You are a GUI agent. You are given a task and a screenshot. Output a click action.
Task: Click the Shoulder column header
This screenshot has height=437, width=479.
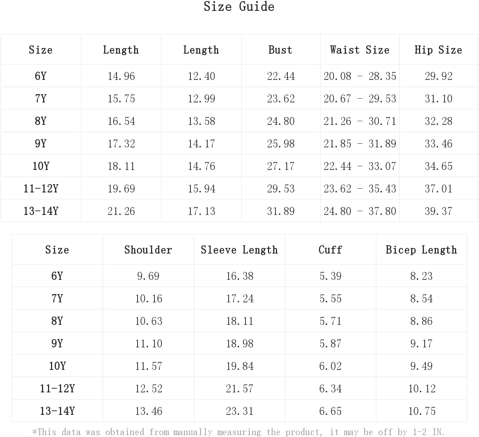[x=148, y=250]
